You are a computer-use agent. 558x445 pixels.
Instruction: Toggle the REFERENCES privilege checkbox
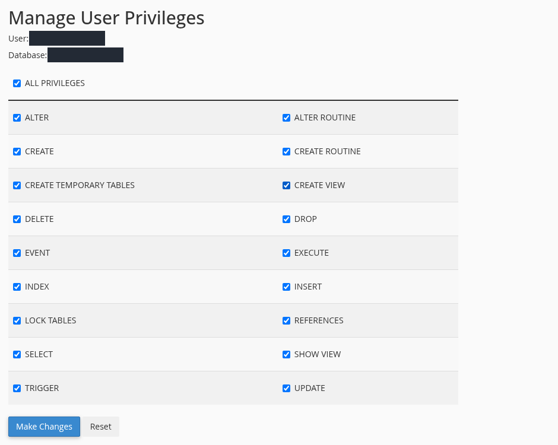(286, 320)
